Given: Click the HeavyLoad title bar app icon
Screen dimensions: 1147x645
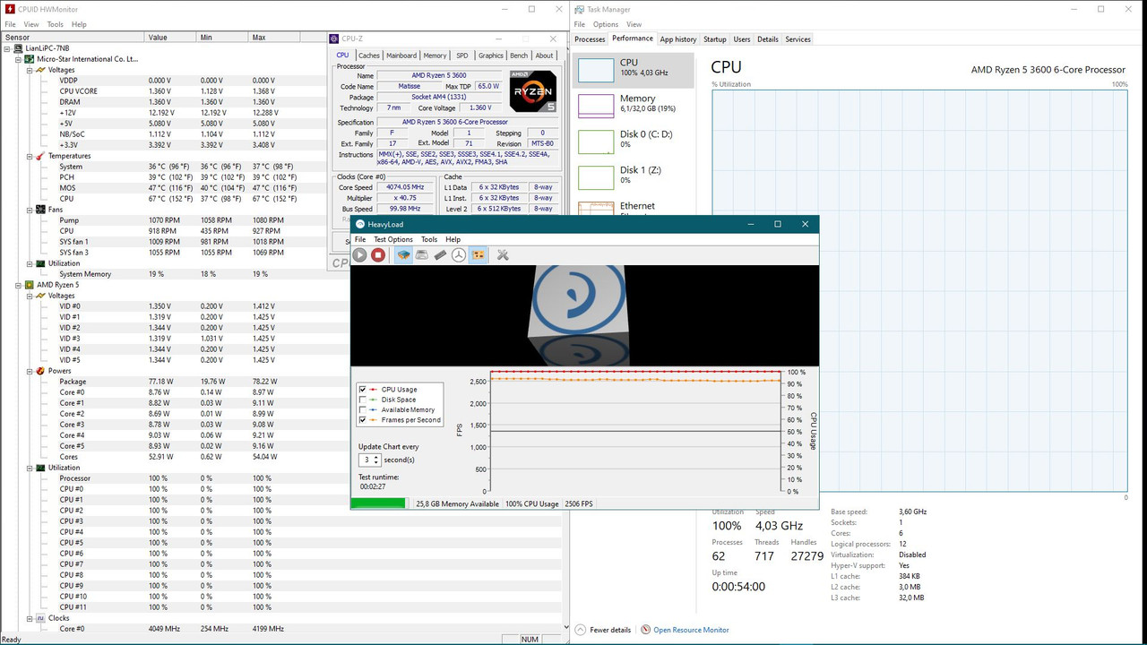Looking at the screenshot, I should tap(360, 224).
